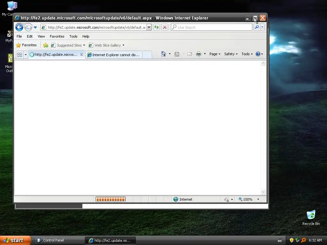The height and width of the screenshot is (245, 327).
Task: Click the 100% zoom level button
Action: (246, 199)
